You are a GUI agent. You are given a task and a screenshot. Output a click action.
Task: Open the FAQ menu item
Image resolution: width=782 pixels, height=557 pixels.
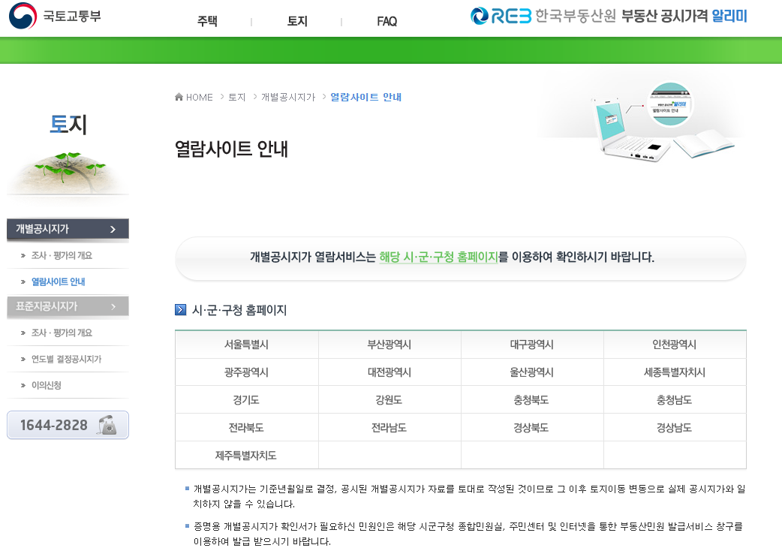pyautogui.click(x=386, y=22)
